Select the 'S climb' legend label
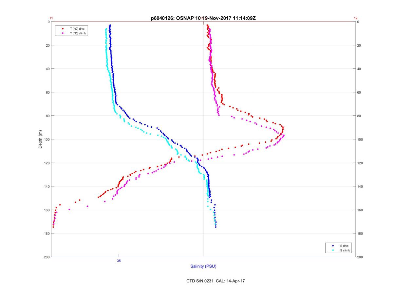 click(x=345, y=250)
